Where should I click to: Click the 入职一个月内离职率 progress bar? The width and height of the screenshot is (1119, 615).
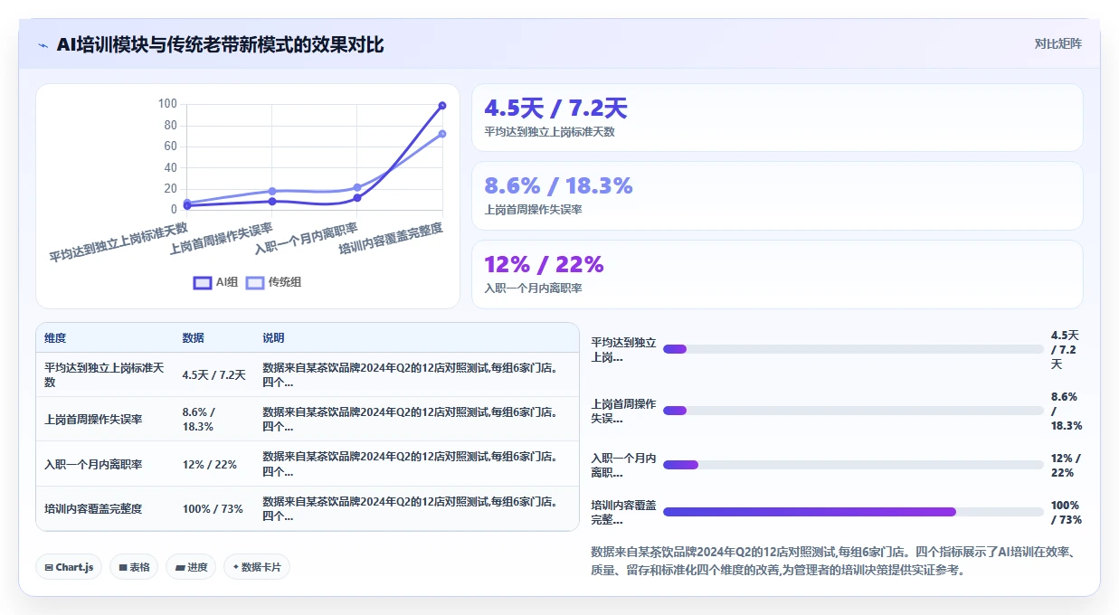click(x=853, y=465)
